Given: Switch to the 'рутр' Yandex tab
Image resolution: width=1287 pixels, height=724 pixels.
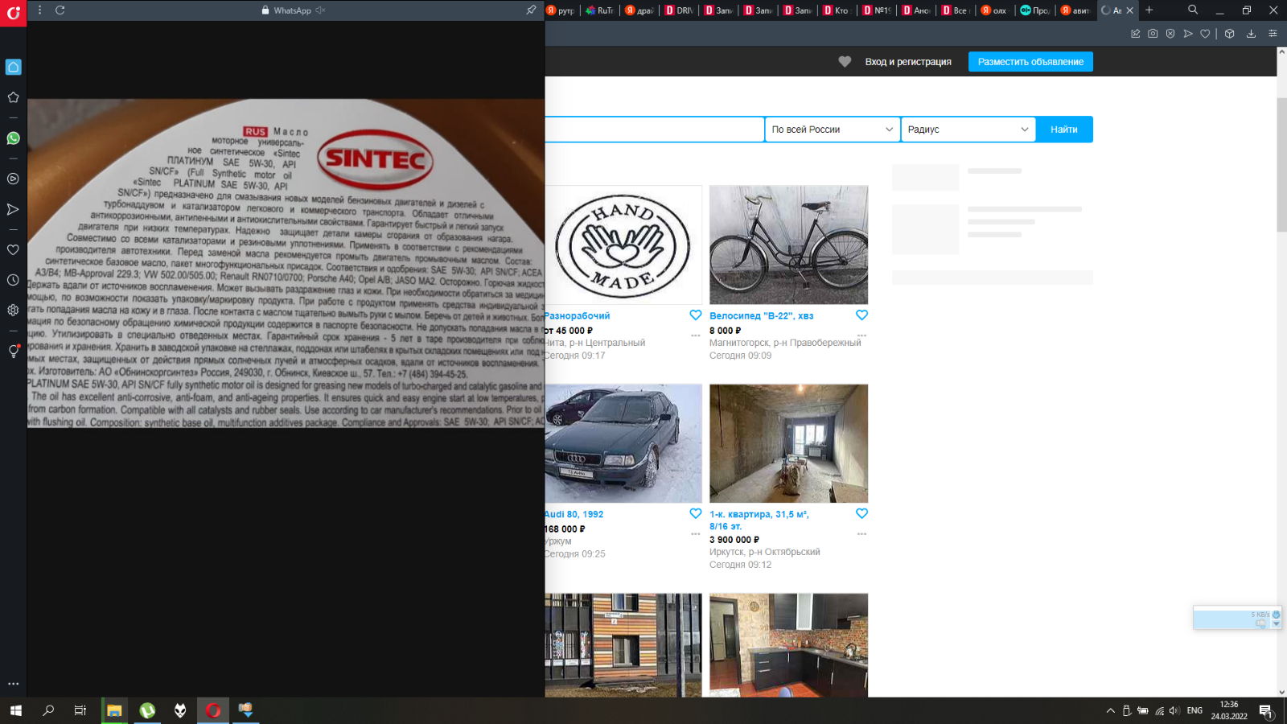Looking at the screenshot, I should click(x=561, y=10).
